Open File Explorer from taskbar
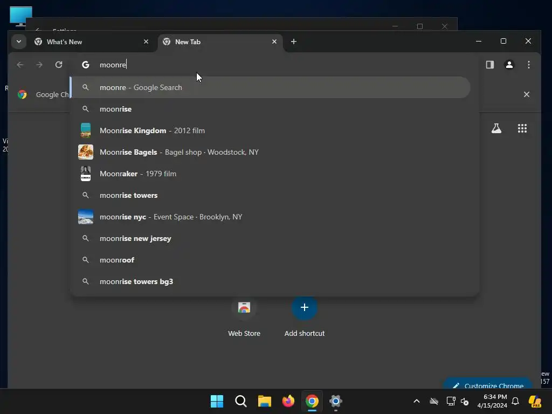552x414 pixels. tap(264, 401)
